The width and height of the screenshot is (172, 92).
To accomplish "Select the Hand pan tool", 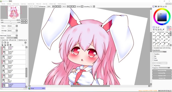I will coord(161,30).
